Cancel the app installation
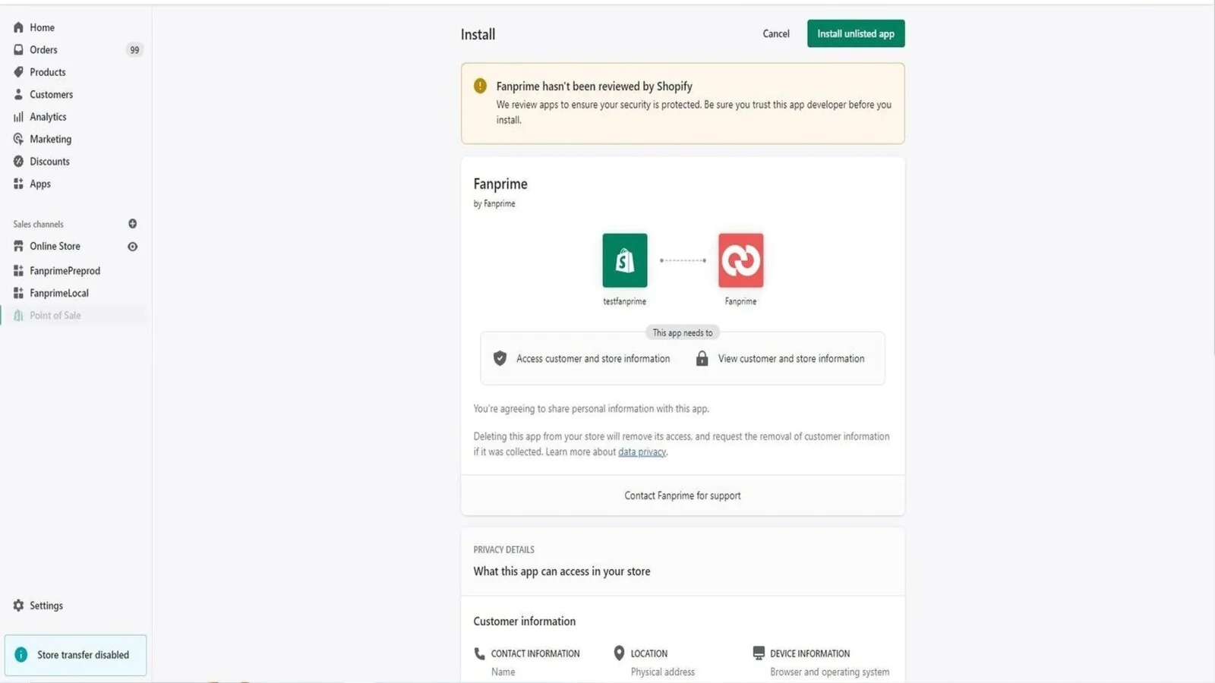1215x683 pixels. (x=775, y=33)
